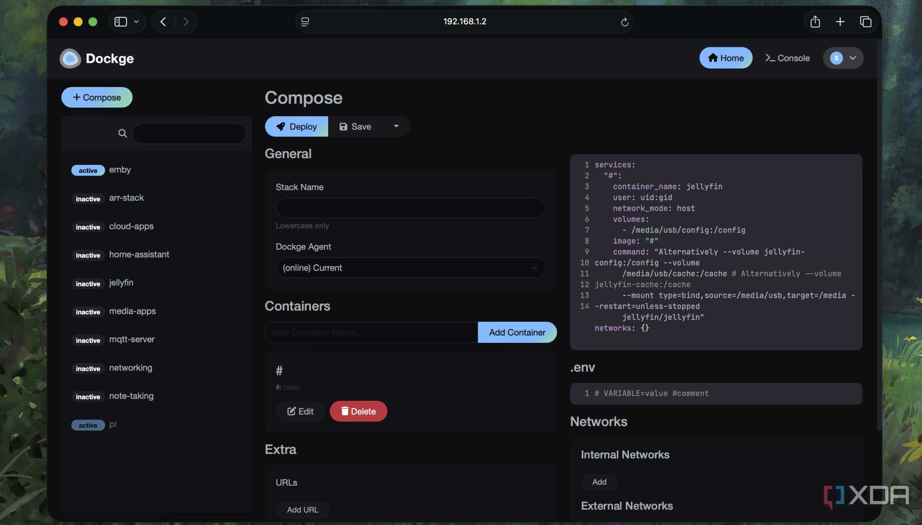Click the container_name line in YAML editor
922x525 pixels.
click(x=667, y=186)
